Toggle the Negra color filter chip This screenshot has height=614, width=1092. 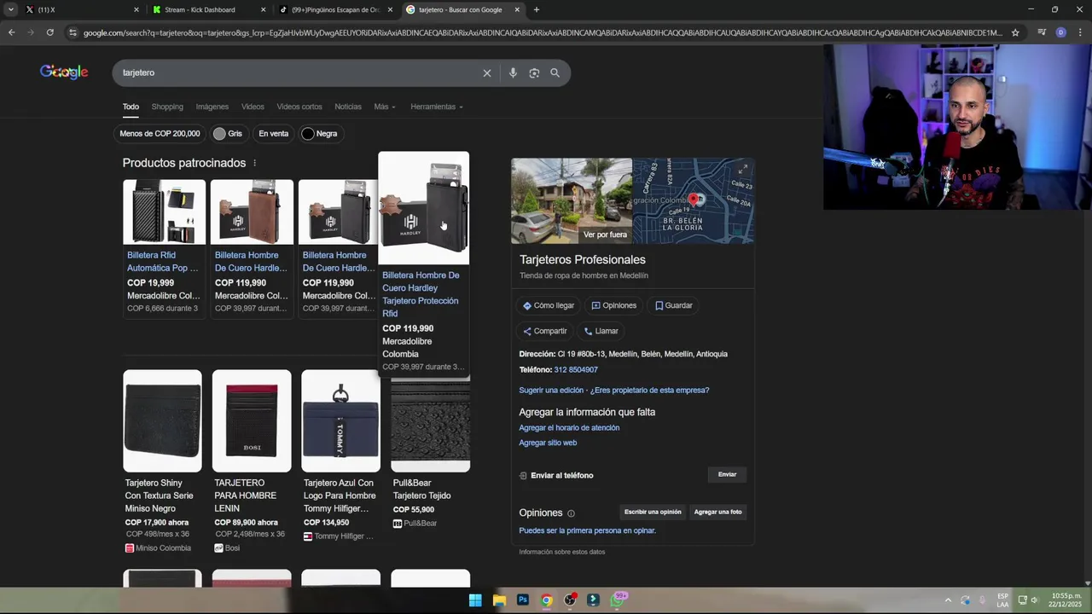point(320,134)
